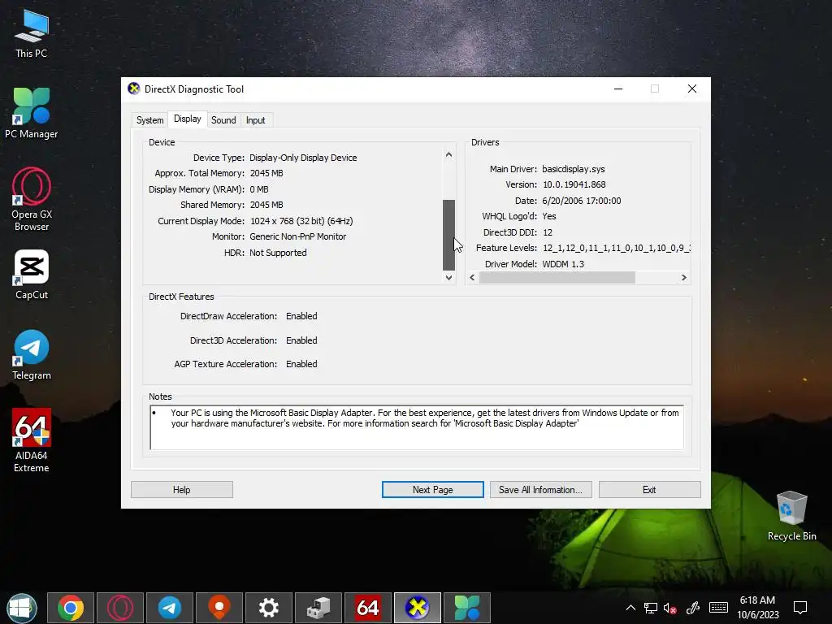Click the muted volume tray icon

click(670, 608)
